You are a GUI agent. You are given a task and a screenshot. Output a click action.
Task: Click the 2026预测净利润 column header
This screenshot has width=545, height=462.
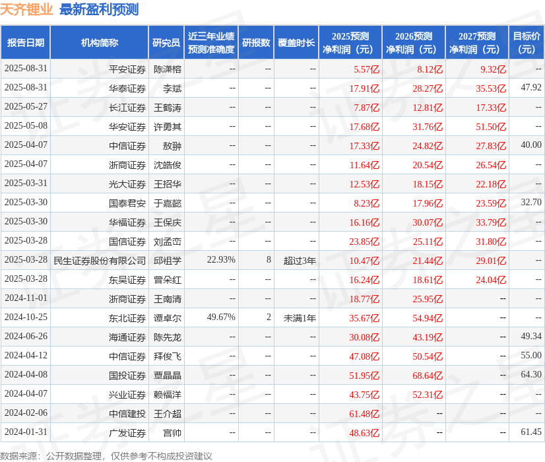click(416, 41)
